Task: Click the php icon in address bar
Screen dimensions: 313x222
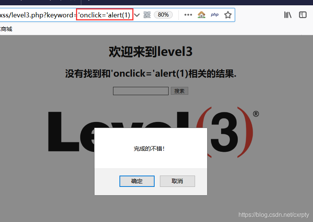Action: coord(215,15)
